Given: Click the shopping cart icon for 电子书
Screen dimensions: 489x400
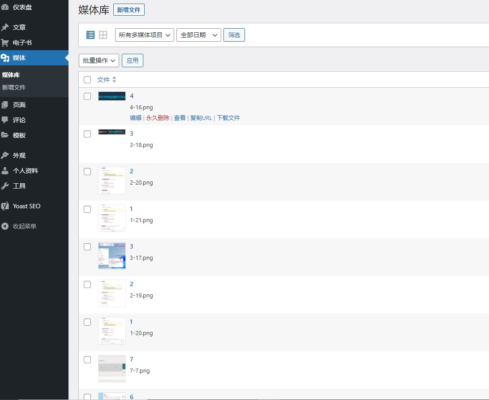Looking at the screenshot, I should 5,43.
